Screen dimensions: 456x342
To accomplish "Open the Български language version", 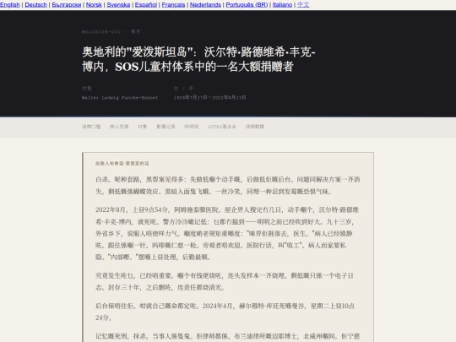I will [67, 5].
